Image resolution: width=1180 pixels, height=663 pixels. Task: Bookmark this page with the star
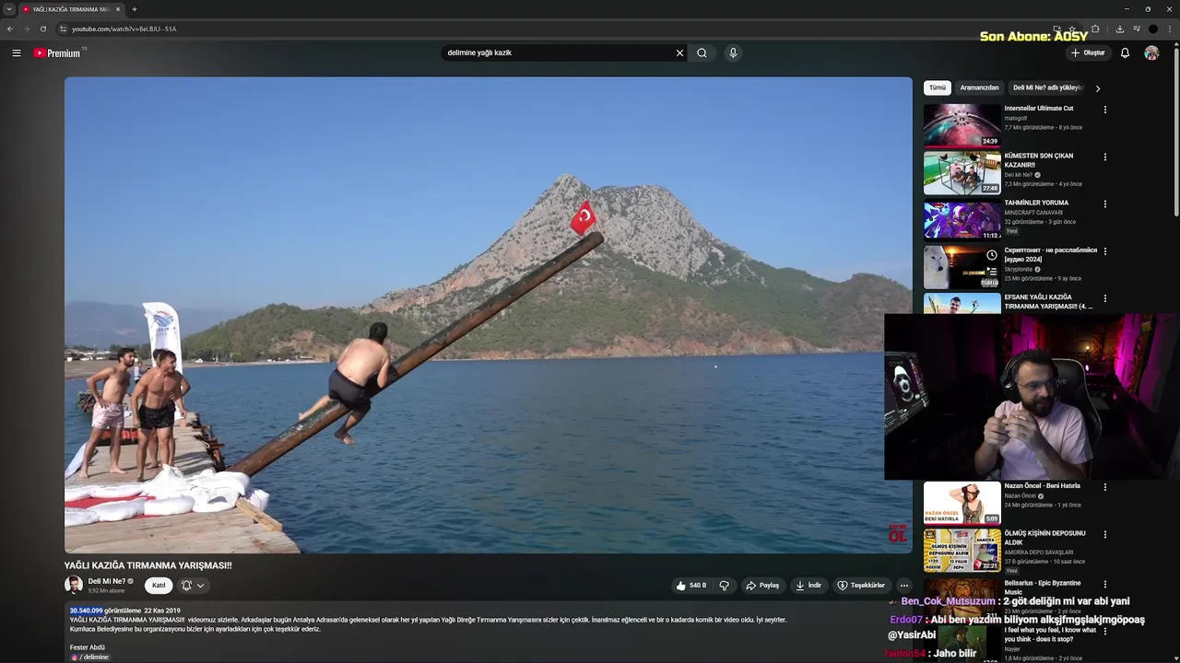[1072, 29]
